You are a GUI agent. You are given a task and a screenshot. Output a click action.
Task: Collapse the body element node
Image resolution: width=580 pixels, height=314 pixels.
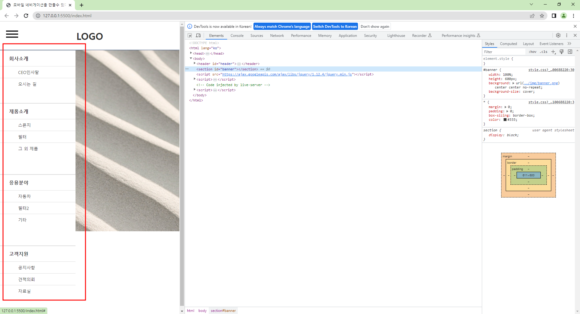[x=191, y=58]
